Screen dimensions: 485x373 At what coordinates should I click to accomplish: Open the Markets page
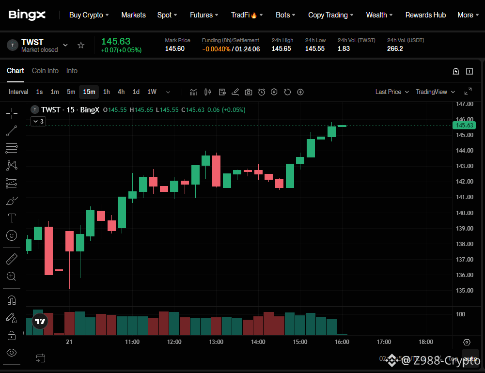[x=133, y=15]
